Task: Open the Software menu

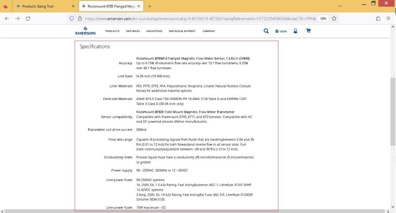Action: 133,31
